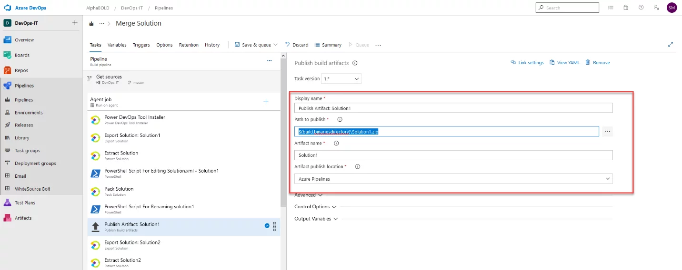Open Artifact publish location dropdown
Screen dimensions: 682x270
click(x=453, y=179)
